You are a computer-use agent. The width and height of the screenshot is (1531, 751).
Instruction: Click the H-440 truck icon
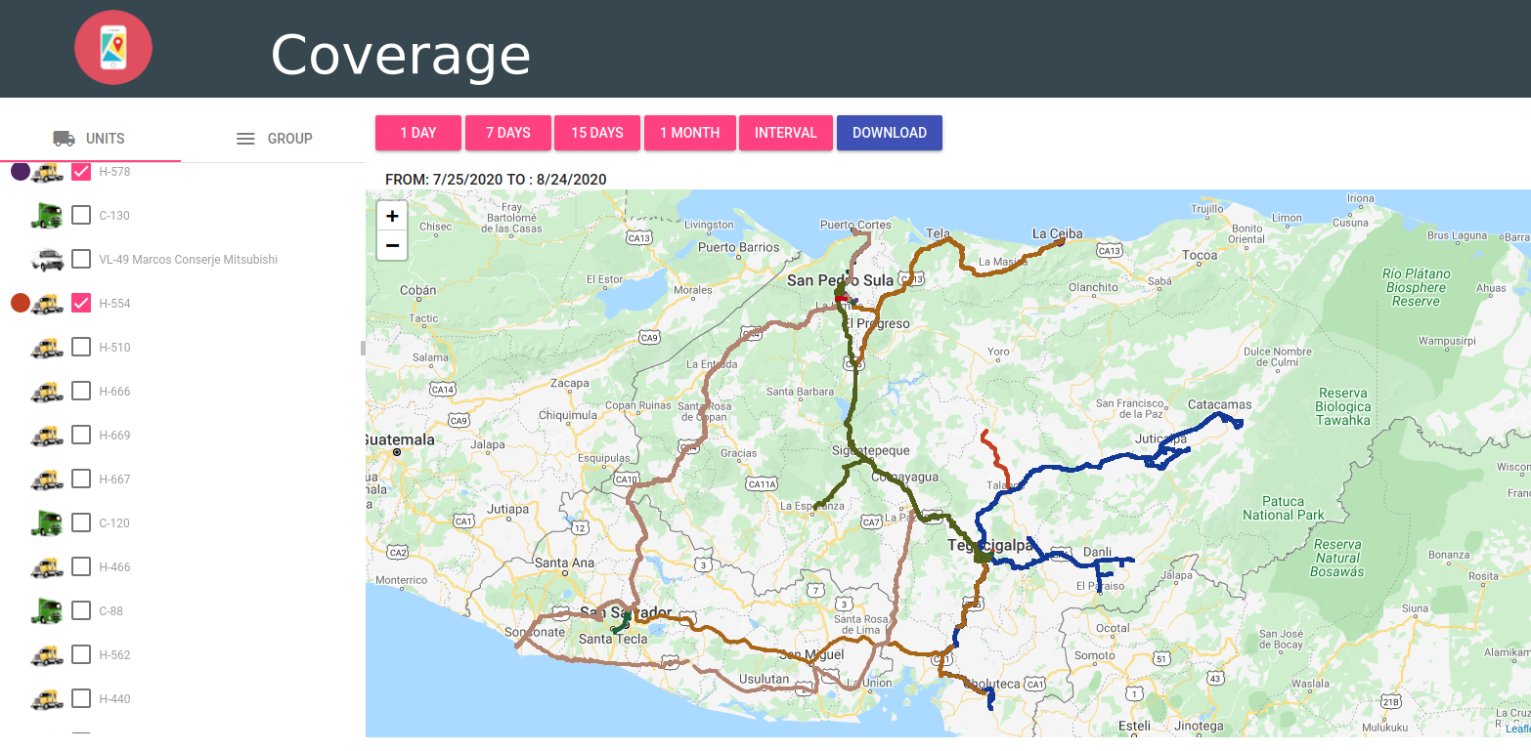pyautogui.click(x=47, y=699)
